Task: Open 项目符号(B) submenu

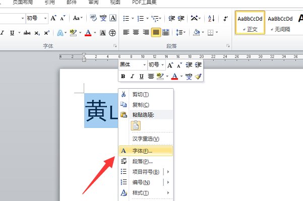Action: click(146, 172)
